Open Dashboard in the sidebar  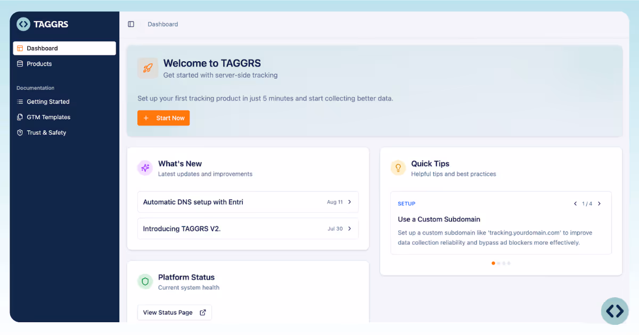(x=64, y=48)
